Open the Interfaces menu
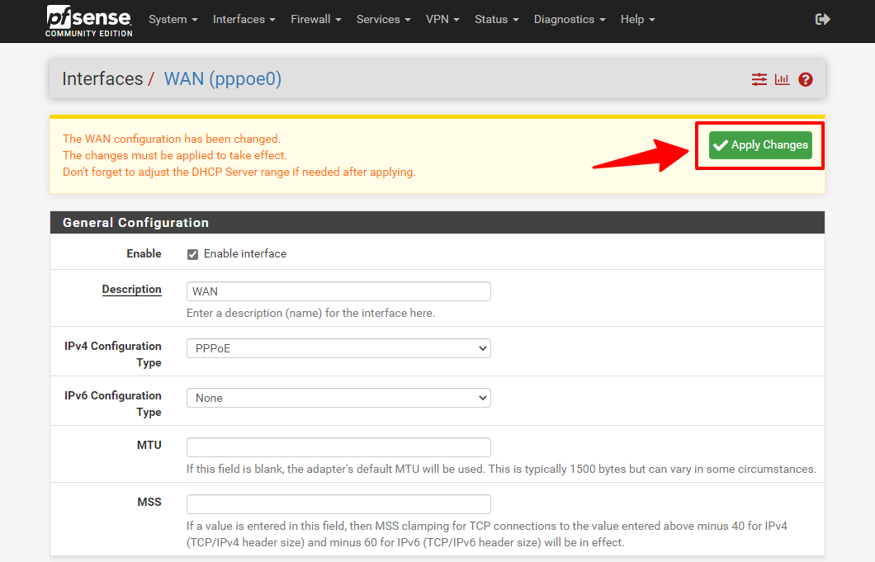This screenshot has height=562, width=875. 244,19
